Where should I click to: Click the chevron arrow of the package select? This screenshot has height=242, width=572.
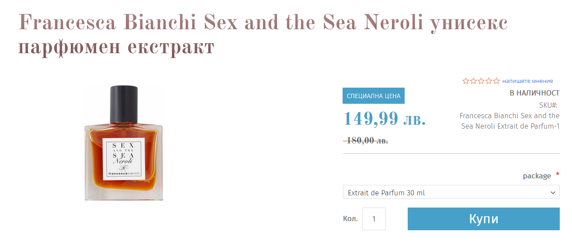tap(553, 192)
